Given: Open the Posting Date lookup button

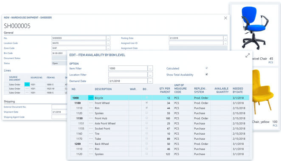Looking at the screenshot, I should click(225, 38).
